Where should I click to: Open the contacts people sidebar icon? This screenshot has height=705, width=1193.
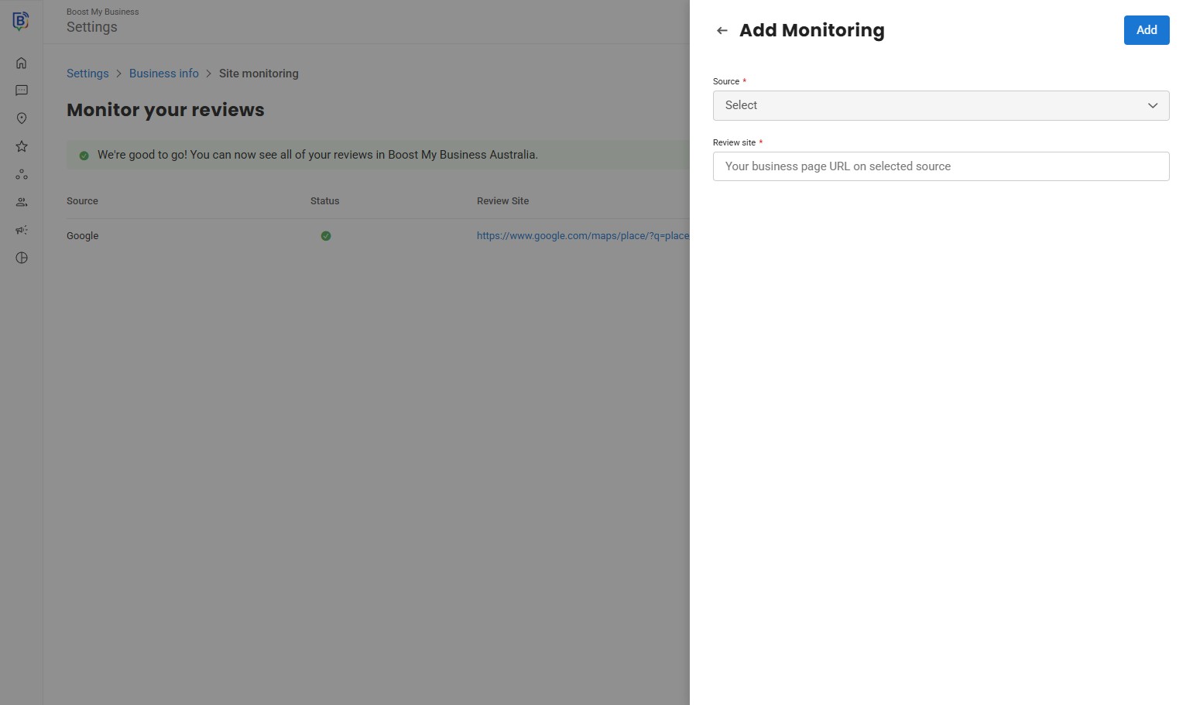coord(22,203)
